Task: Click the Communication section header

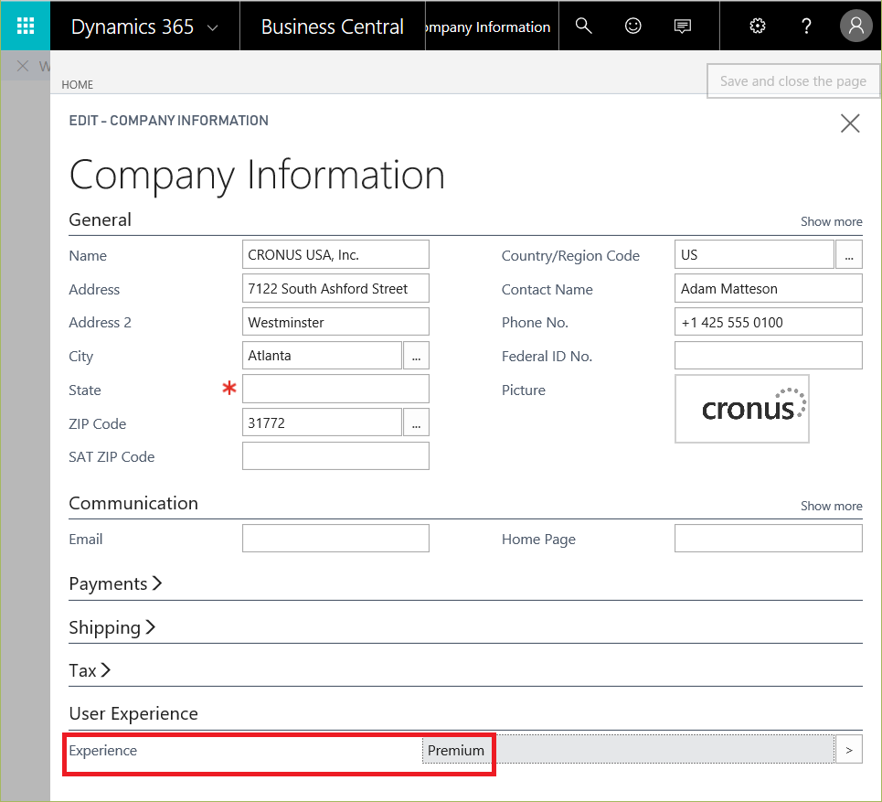Action: click(133, 503)
